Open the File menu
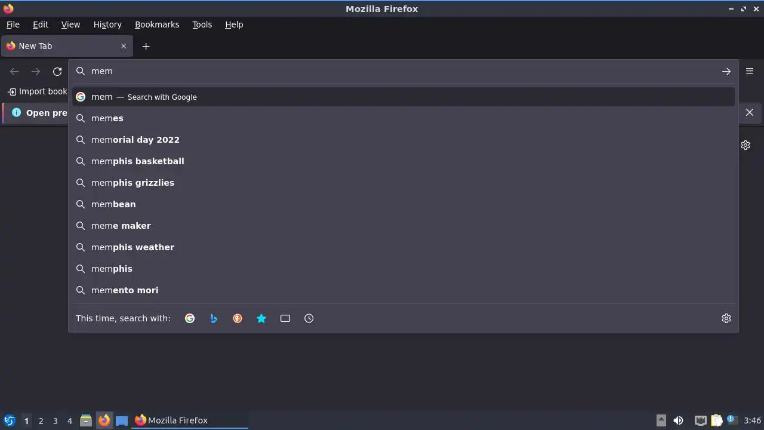 click(13, 24)
